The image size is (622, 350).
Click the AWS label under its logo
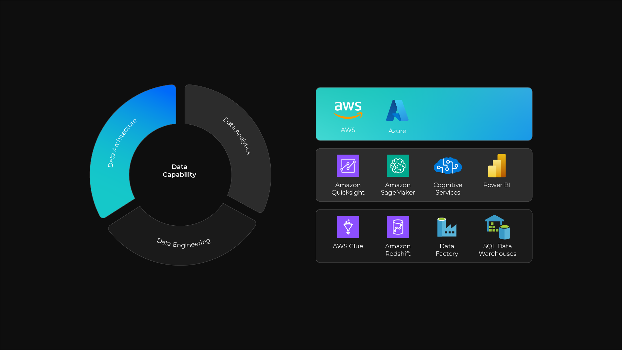tap(348, 130)
